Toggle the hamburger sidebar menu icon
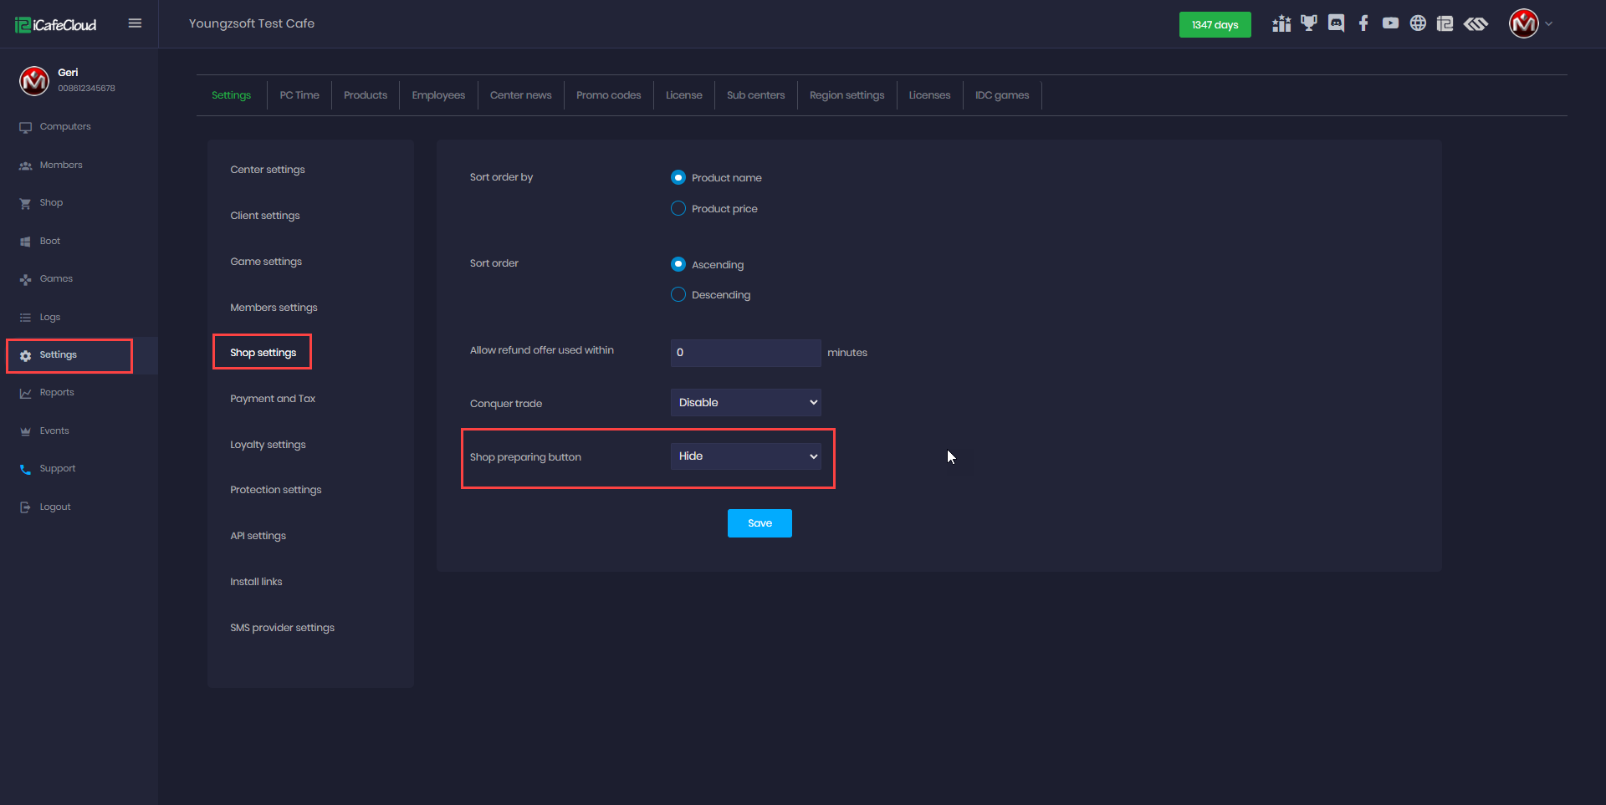 (135, 23)
